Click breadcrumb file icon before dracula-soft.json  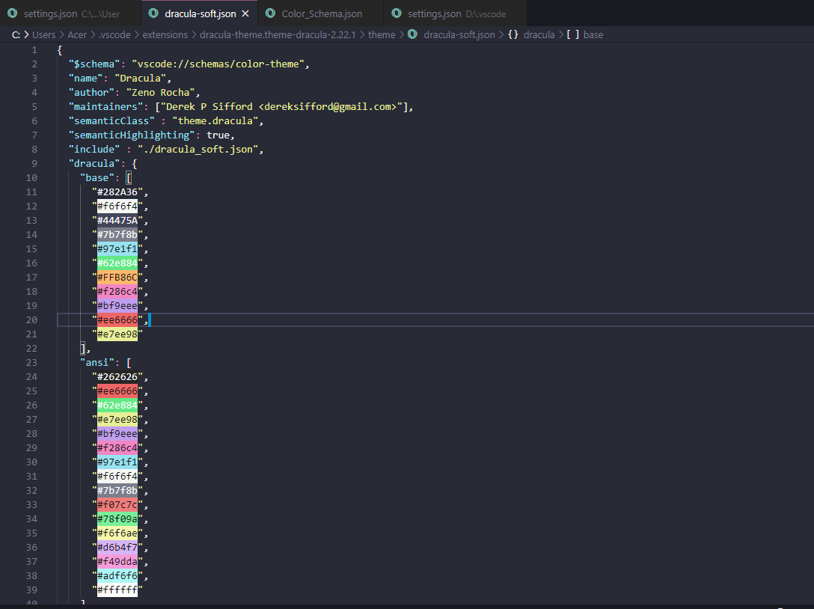pos(413,34)
